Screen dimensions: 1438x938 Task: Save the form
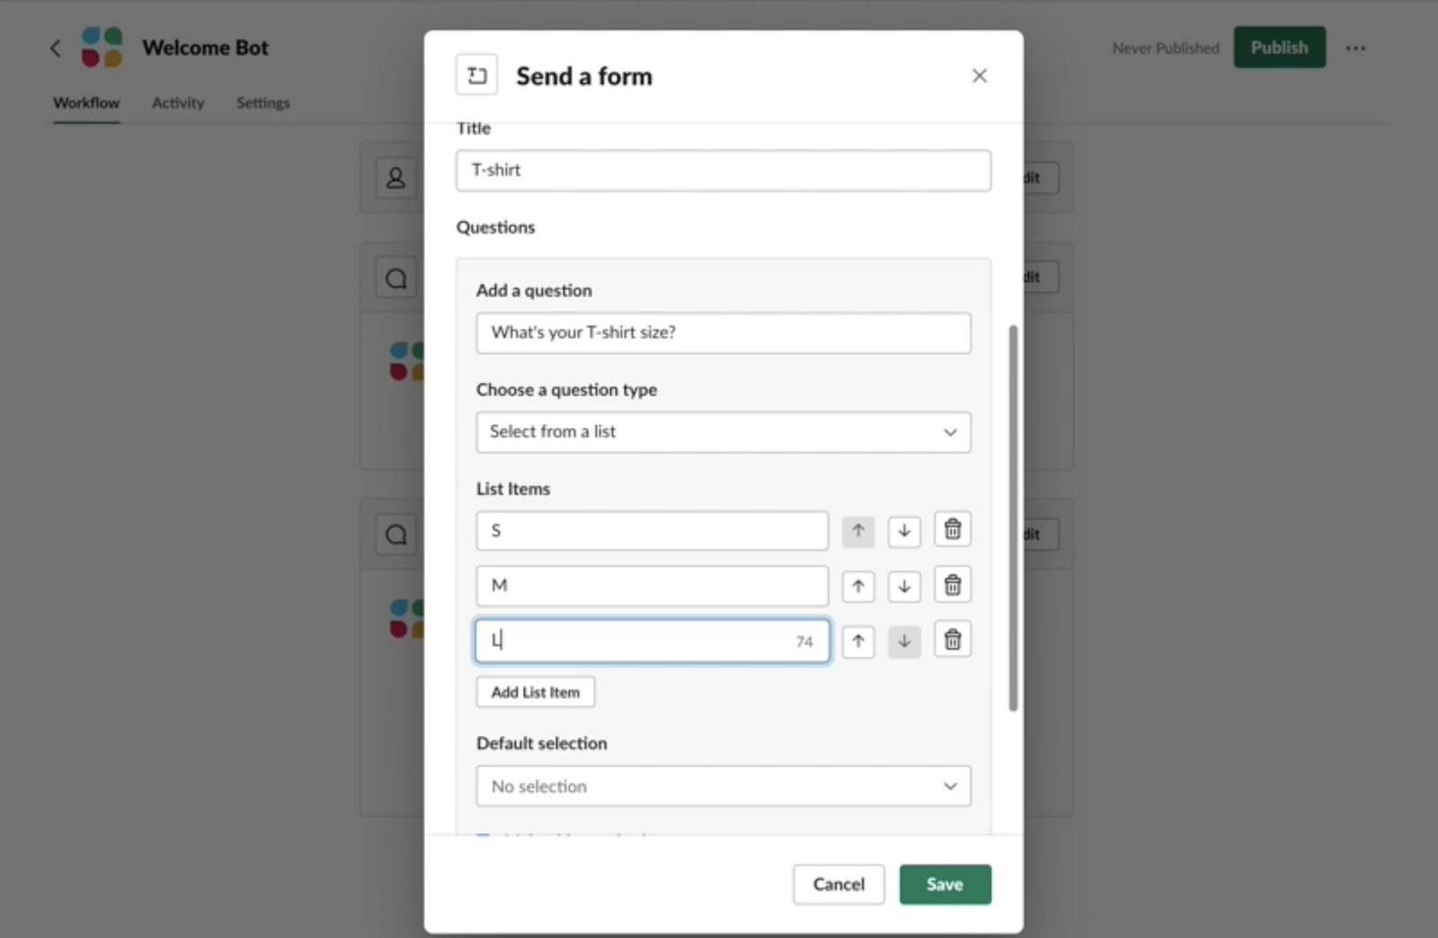pyautogui.click(x=945, y=885)
